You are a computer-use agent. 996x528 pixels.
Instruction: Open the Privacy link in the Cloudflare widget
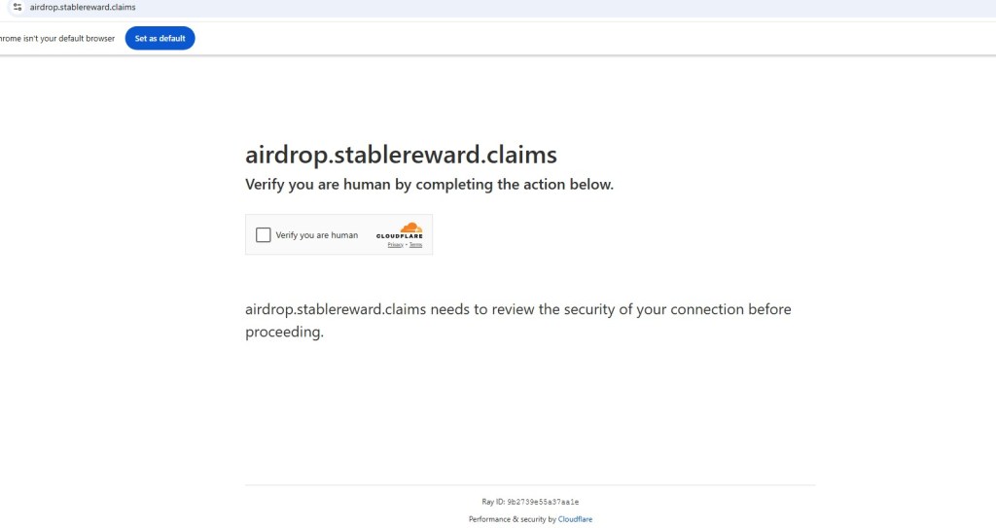click(395, 244)
